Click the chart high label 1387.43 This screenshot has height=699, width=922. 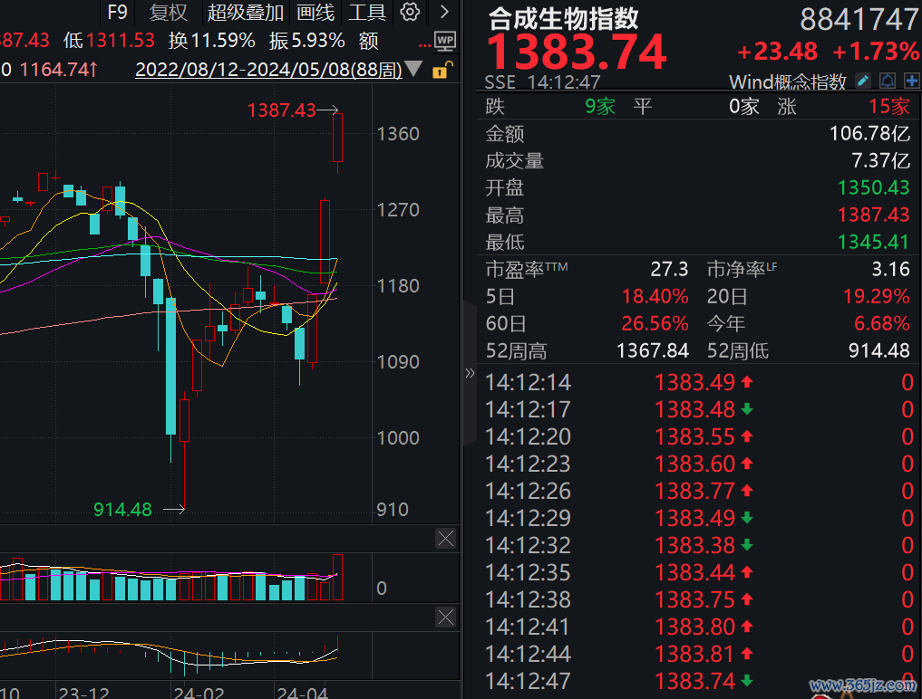point(282,110)
